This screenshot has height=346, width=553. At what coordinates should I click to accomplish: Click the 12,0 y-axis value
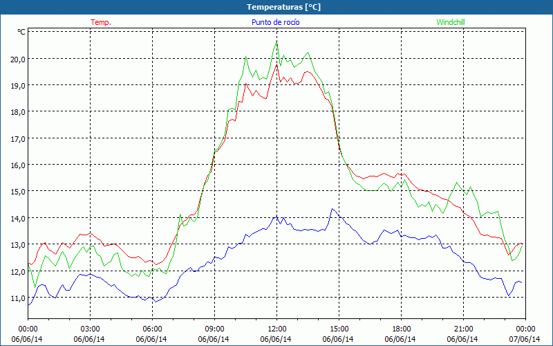point(18,271)
